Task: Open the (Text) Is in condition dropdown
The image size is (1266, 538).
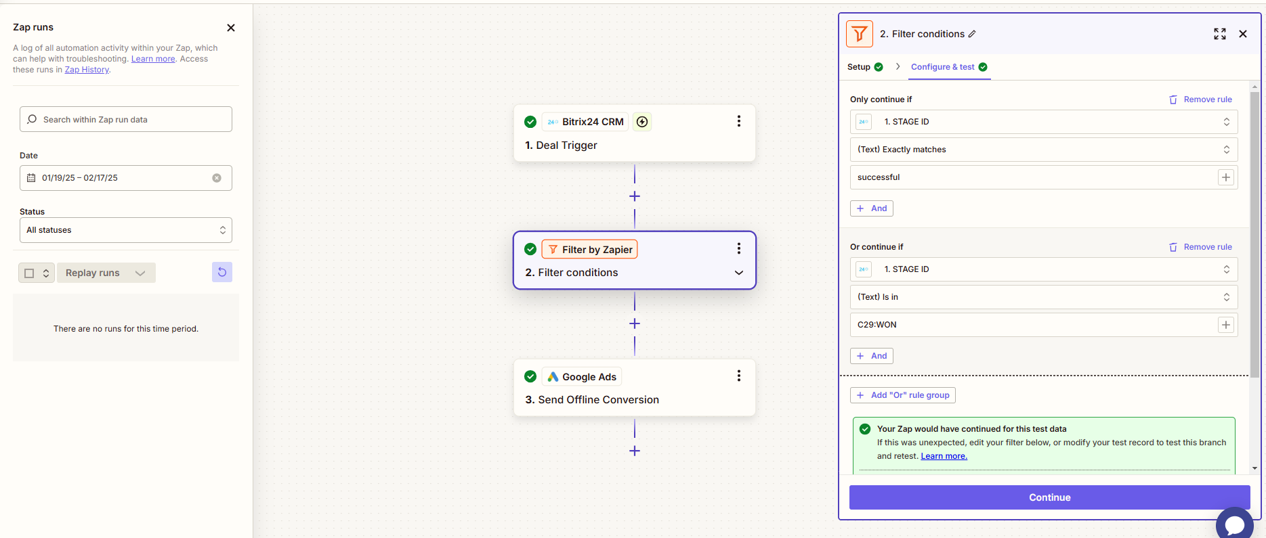Action: [x=1044, y=297]
